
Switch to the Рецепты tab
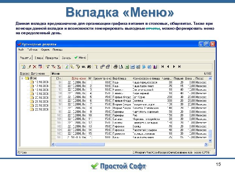pos(25,58)
